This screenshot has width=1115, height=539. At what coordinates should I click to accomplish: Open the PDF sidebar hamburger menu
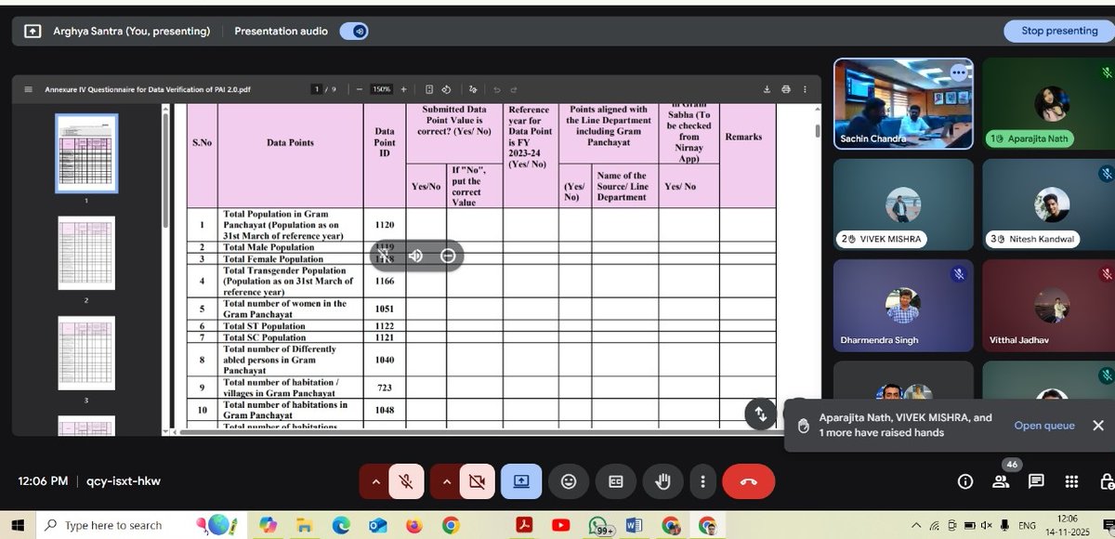pos(28,88)
